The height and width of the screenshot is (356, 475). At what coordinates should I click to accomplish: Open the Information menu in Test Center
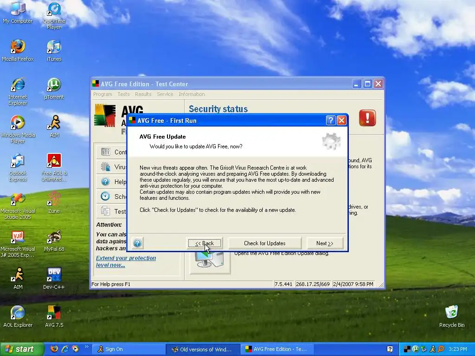[192, 94]
